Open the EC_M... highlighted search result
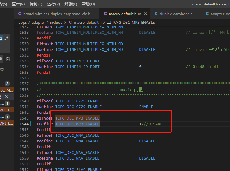The width and height of the screenshot is (230, 171). (x=7, y=90)
